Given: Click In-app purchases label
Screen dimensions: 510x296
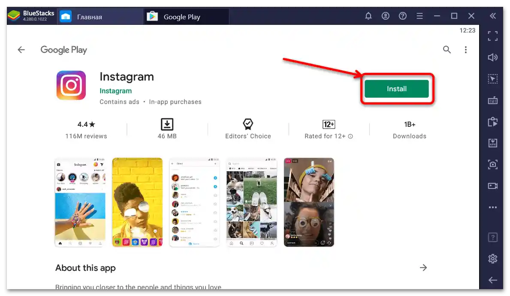Looking at the screenshot, I should point(175,102).
